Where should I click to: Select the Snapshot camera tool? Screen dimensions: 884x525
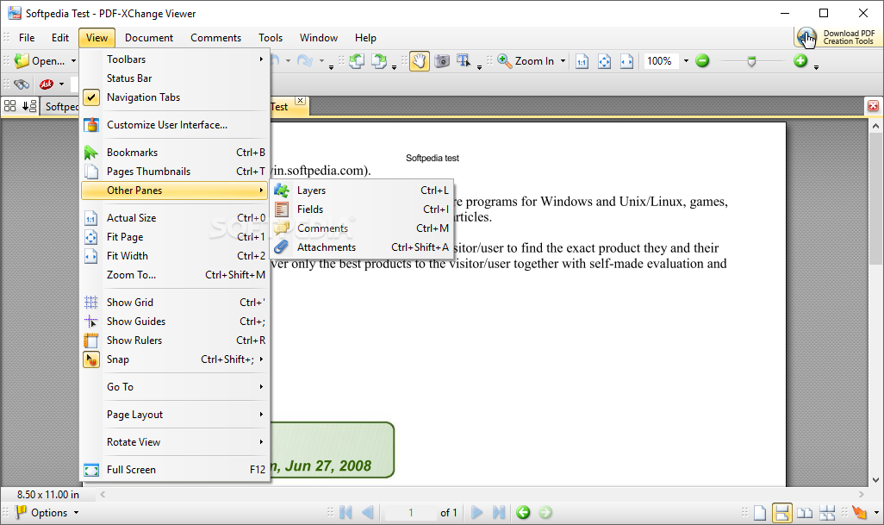442,61
